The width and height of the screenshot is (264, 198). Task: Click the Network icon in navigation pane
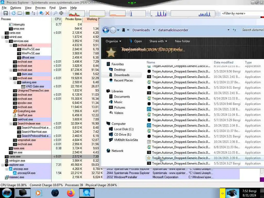tap(109, 151)
